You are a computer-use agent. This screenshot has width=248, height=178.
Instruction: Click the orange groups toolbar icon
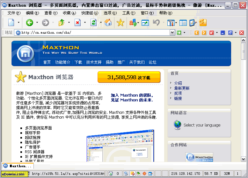203,23
